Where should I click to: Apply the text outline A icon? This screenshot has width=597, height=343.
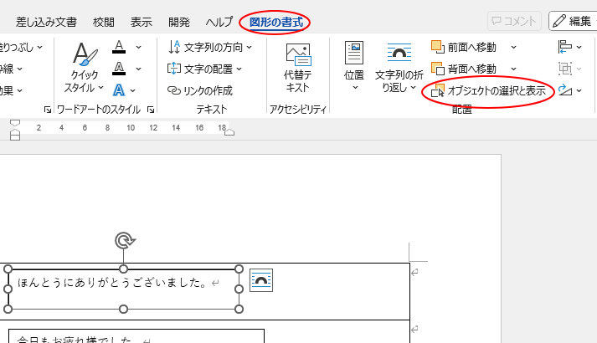pos(119,69)
